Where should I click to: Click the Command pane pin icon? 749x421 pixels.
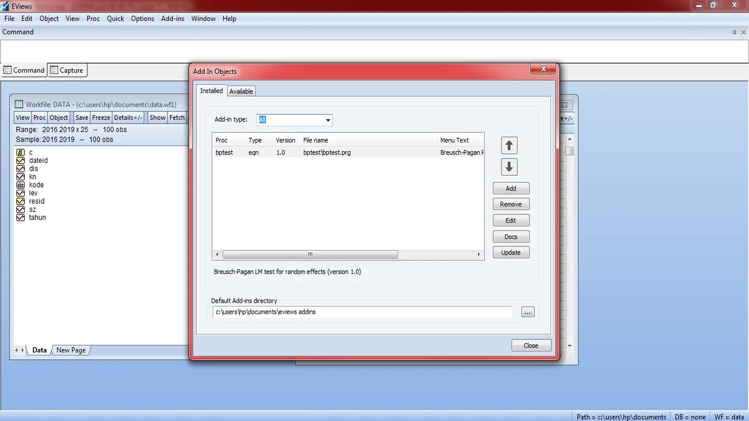click(735, 32)
